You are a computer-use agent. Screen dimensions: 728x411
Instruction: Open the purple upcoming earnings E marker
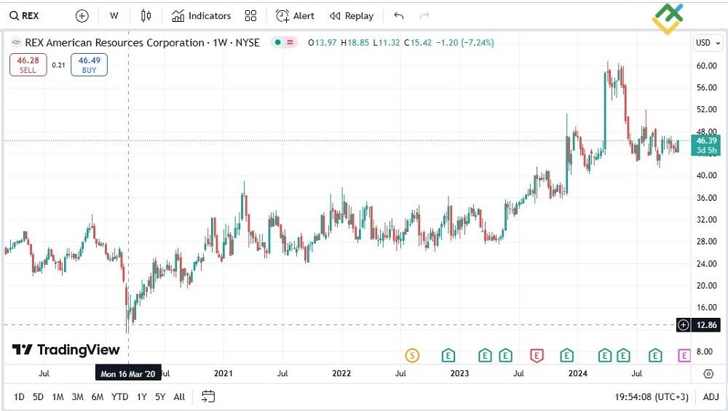coord(684,356)
